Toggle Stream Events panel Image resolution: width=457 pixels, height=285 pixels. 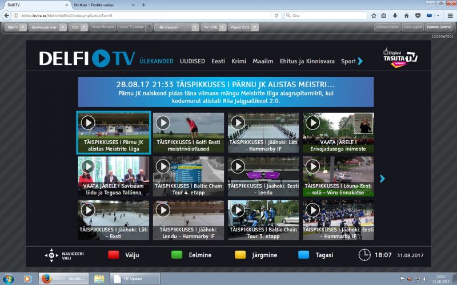pos(387,27)
